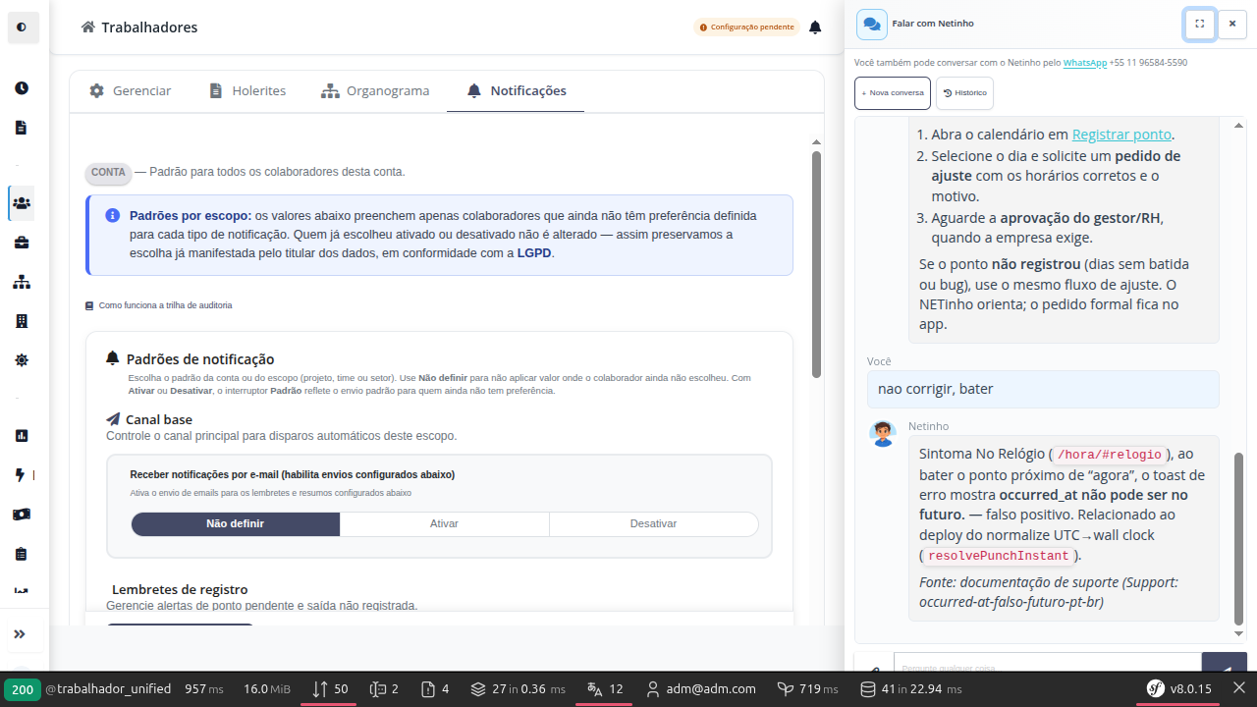Close the Falar com Netinho panel

pyautogui.click(x=1232, y=25)
